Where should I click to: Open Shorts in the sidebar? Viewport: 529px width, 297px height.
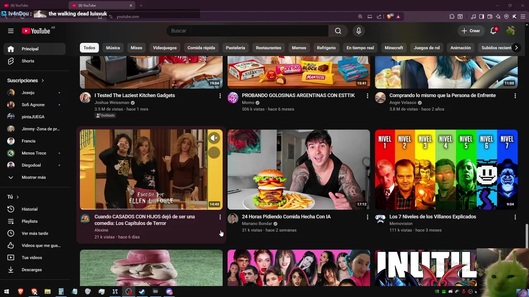(35, 61)
